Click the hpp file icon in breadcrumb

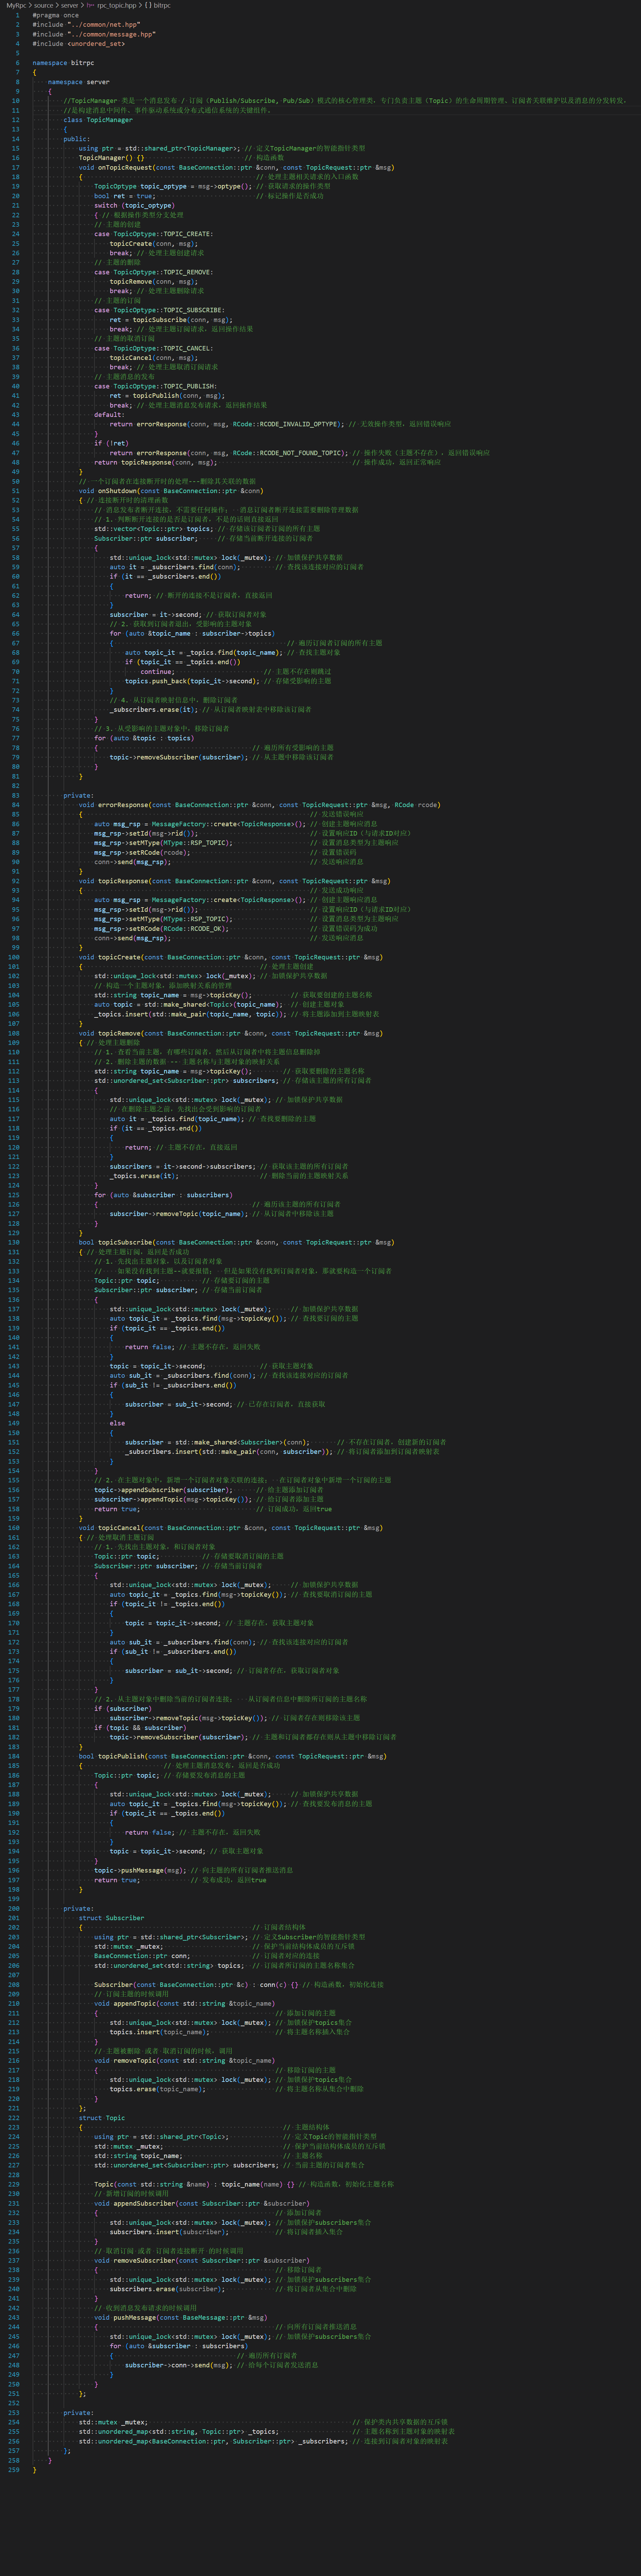point(90,5)
